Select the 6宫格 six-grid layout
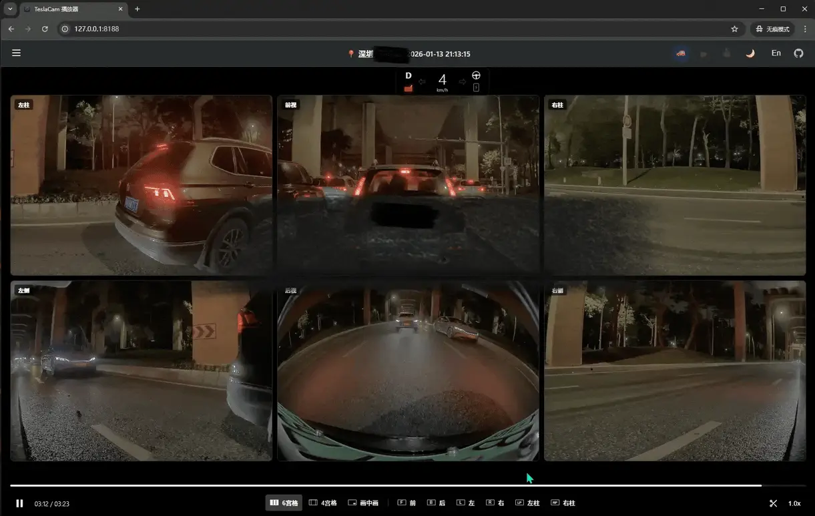Viewport: 815px width, 516px height. (284, 503)
